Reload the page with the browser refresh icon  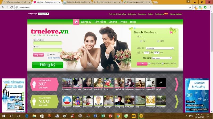pyautogui.click(x=11, y=7)
